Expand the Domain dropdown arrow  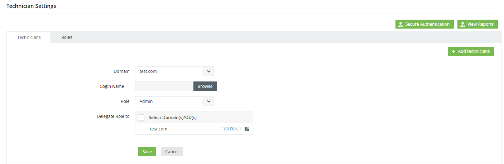pyautogui.click(x=209, y=71)
